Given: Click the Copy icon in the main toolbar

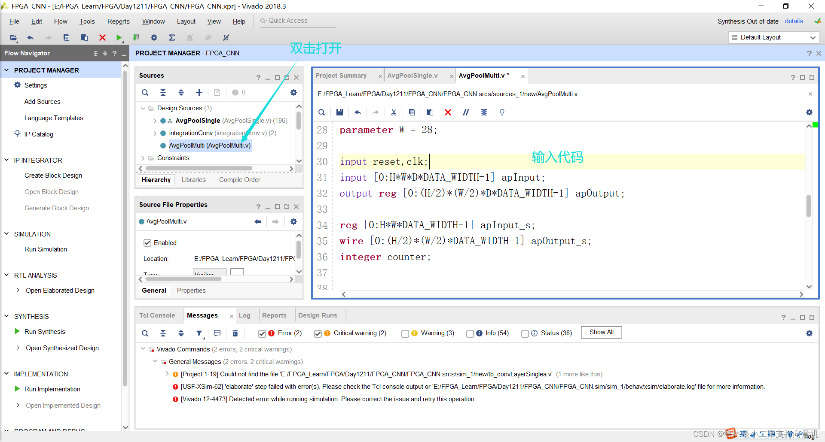Looking at the screenshot, I should pos(66,38).
